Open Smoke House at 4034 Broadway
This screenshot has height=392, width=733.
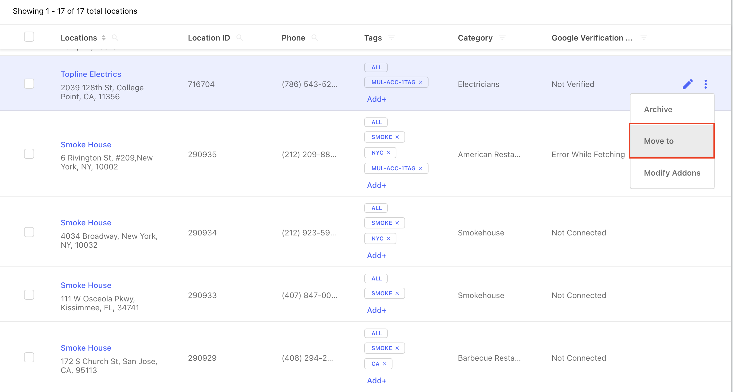[x=86, y=223]
